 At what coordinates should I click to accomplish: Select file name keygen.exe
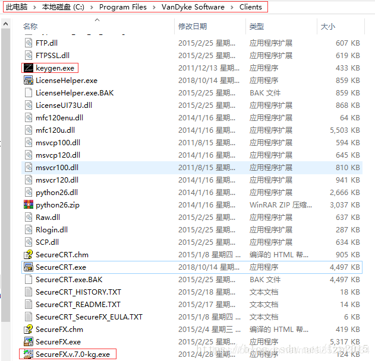pos(55,68)
